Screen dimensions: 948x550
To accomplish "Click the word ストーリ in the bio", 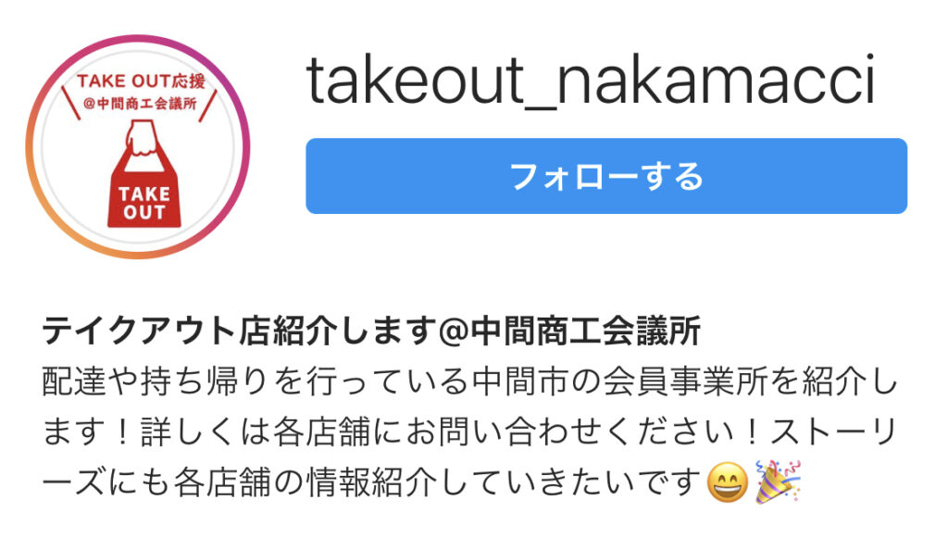I will (x=833, y=431).
